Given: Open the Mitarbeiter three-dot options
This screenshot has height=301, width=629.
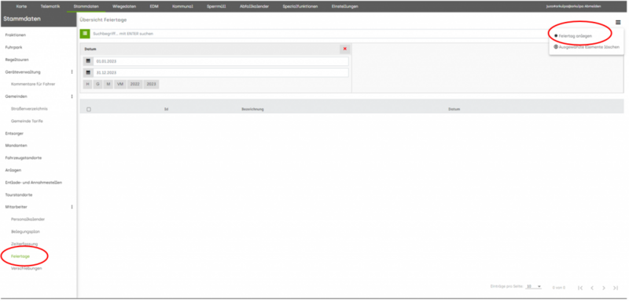Looking at the screenshot, I should tap(72, 207).
